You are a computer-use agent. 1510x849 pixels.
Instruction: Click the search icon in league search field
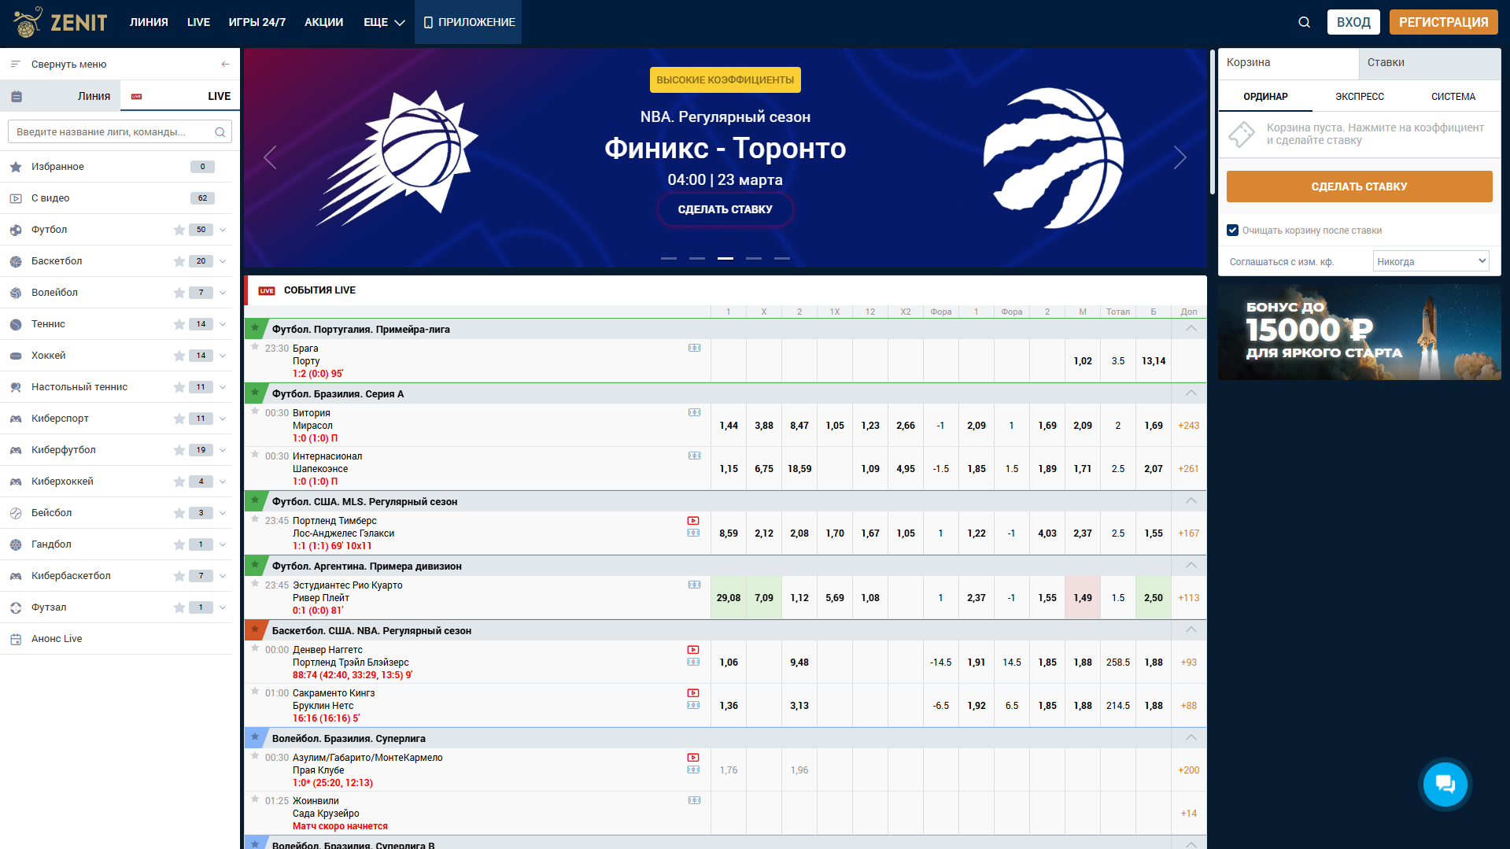(220, 132)
